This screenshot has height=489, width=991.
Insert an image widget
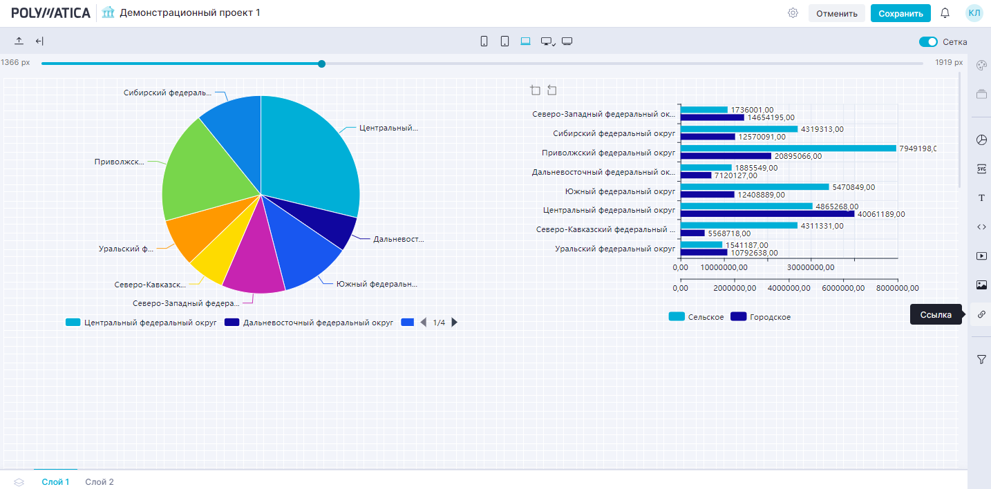tap(981, 285)
